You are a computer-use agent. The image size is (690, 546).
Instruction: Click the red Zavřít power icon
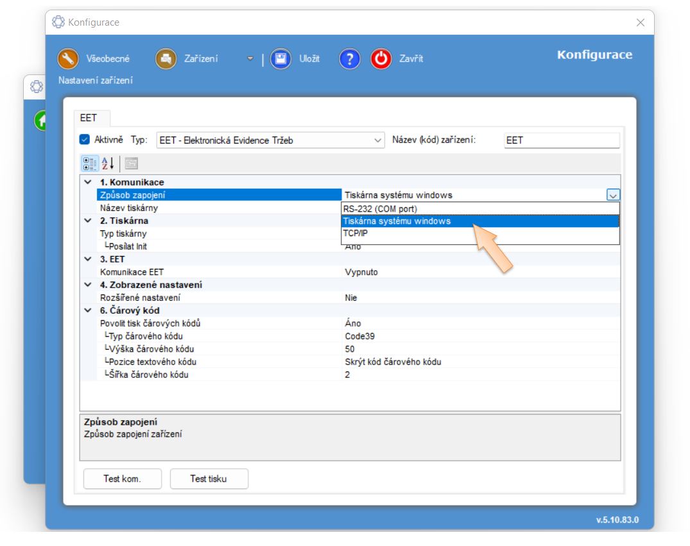[381, 59]
